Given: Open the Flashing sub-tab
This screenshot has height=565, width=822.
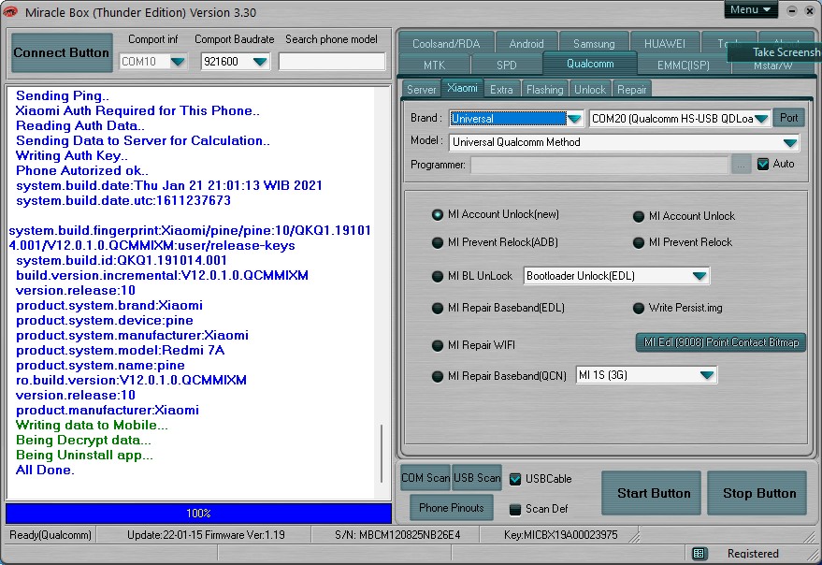Looking at the screenshot, I should coord(544,90).
